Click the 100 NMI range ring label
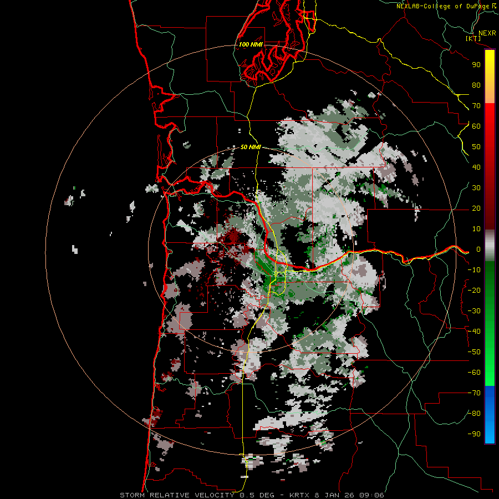 tap(251, 44)
